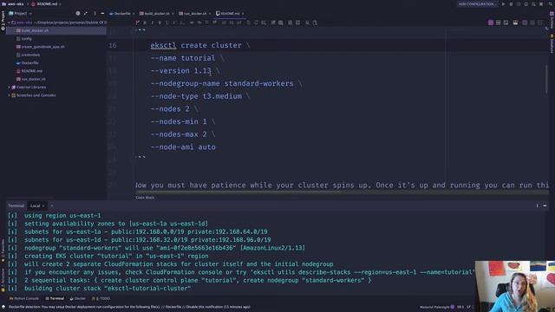Click the webcam video thumbnail
Image resolution: width=555 pixels, height=312 pixels.
point(515,286)
